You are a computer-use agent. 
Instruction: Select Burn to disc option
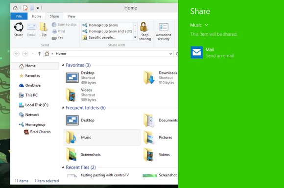(x=64, y=24)
